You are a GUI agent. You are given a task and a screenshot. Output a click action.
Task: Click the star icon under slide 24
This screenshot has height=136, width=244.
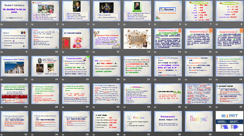point(217,79)
